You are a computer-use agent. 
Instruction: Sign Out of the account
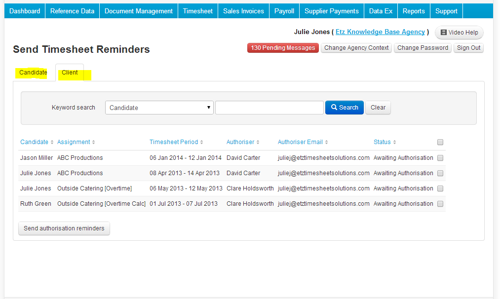tap(468, 48)
